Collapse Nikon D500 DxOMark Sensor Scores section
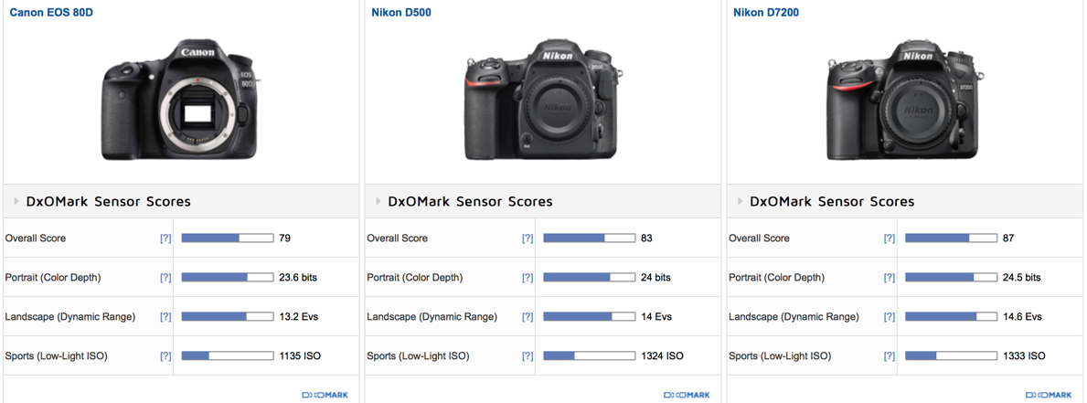This screenshot has width=1087, height=403. [x=380, y=201]
